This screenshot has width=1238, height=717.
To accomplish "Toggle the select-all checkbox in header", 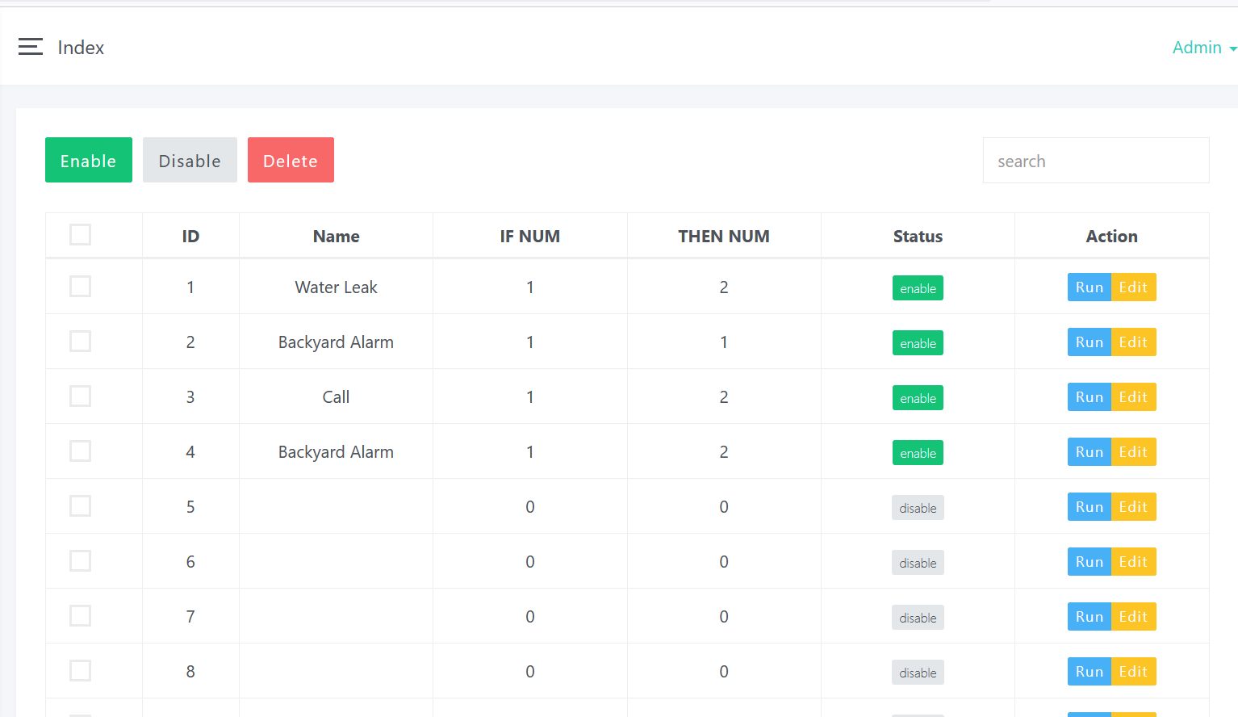I will pos(81,235).
